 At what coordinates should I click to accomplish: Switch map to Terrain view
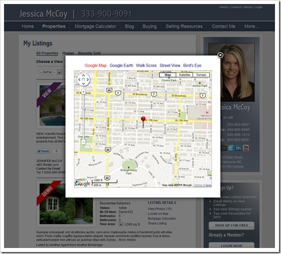(x=201, y=75)
